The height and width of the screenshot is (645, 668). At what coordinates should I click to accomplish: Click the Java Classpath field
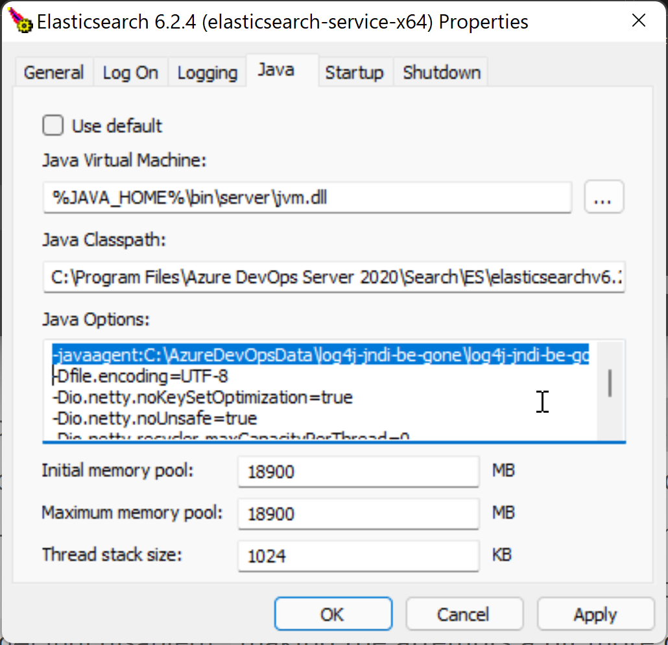coord(334,277)
